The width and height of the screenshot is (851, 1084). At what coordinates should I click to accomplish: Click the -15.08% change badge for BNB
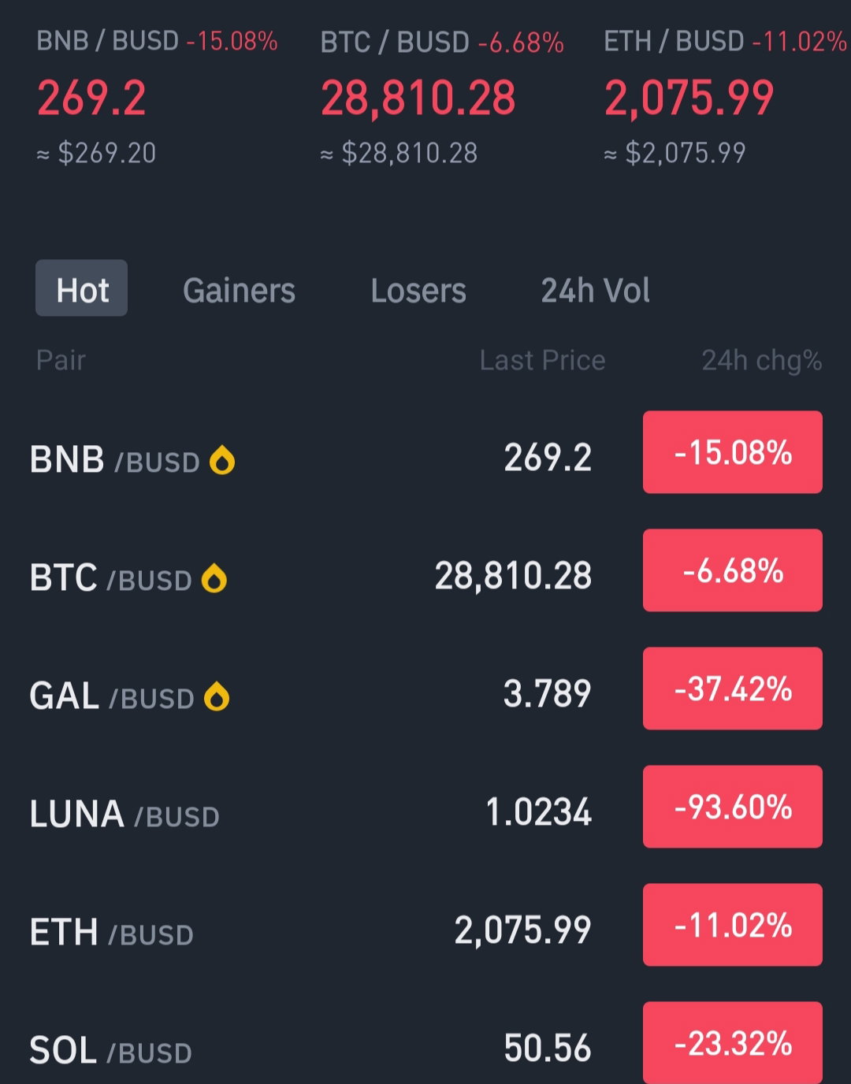pyautogui.click(x=733, y=452)
